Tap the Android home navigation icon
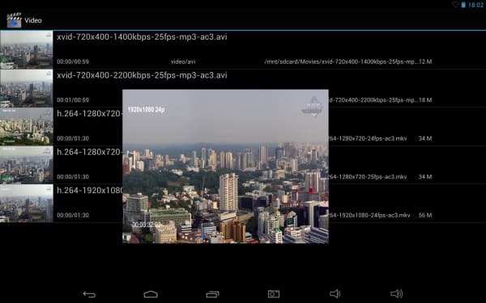The image size is (486, 303). tap(151, 294)
